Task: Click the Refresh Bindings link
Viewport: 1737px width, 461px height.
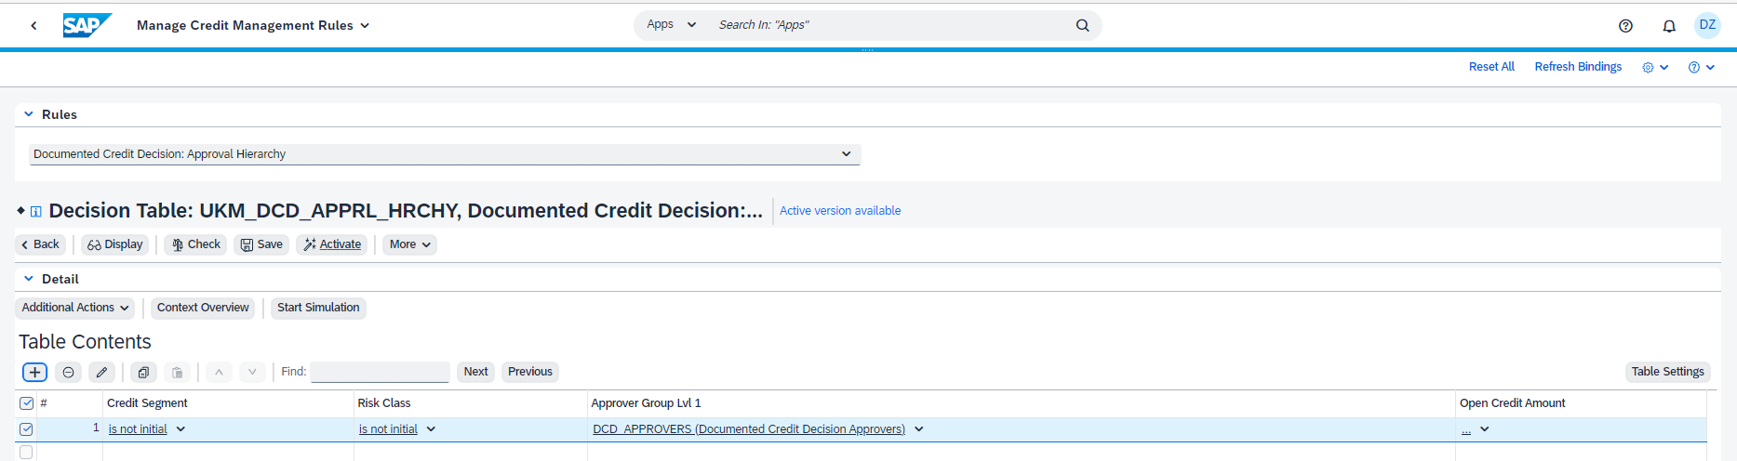Action: pyautogui.click(x=1578, y=67)
